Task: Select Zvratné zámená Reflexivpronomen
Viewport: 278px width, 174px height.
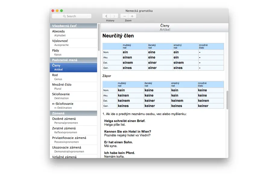Action: point(73,130)
